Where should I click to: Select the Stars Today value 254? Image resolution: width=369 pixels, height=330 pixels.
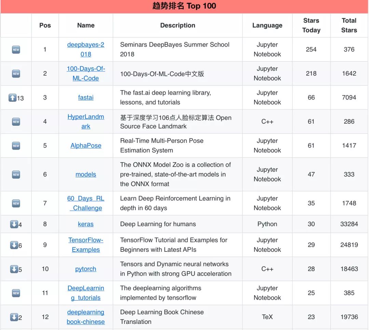point(311,50)
